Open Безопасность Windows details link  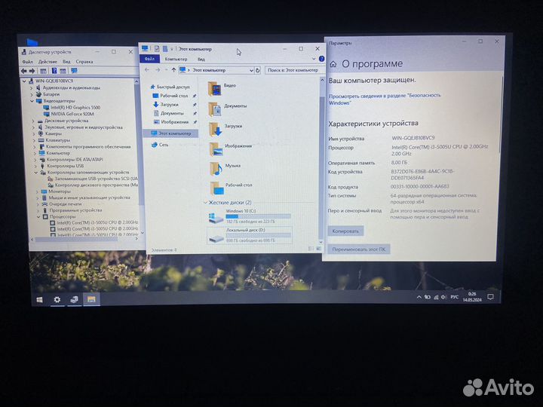click(x=385, y=99)
